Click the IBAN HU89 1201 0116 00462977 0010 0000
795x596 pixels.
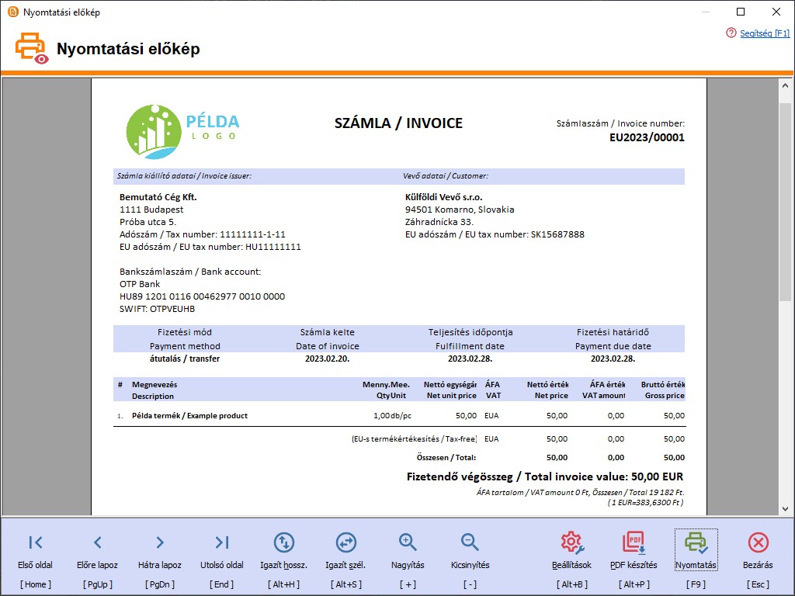tap(203, 296)
